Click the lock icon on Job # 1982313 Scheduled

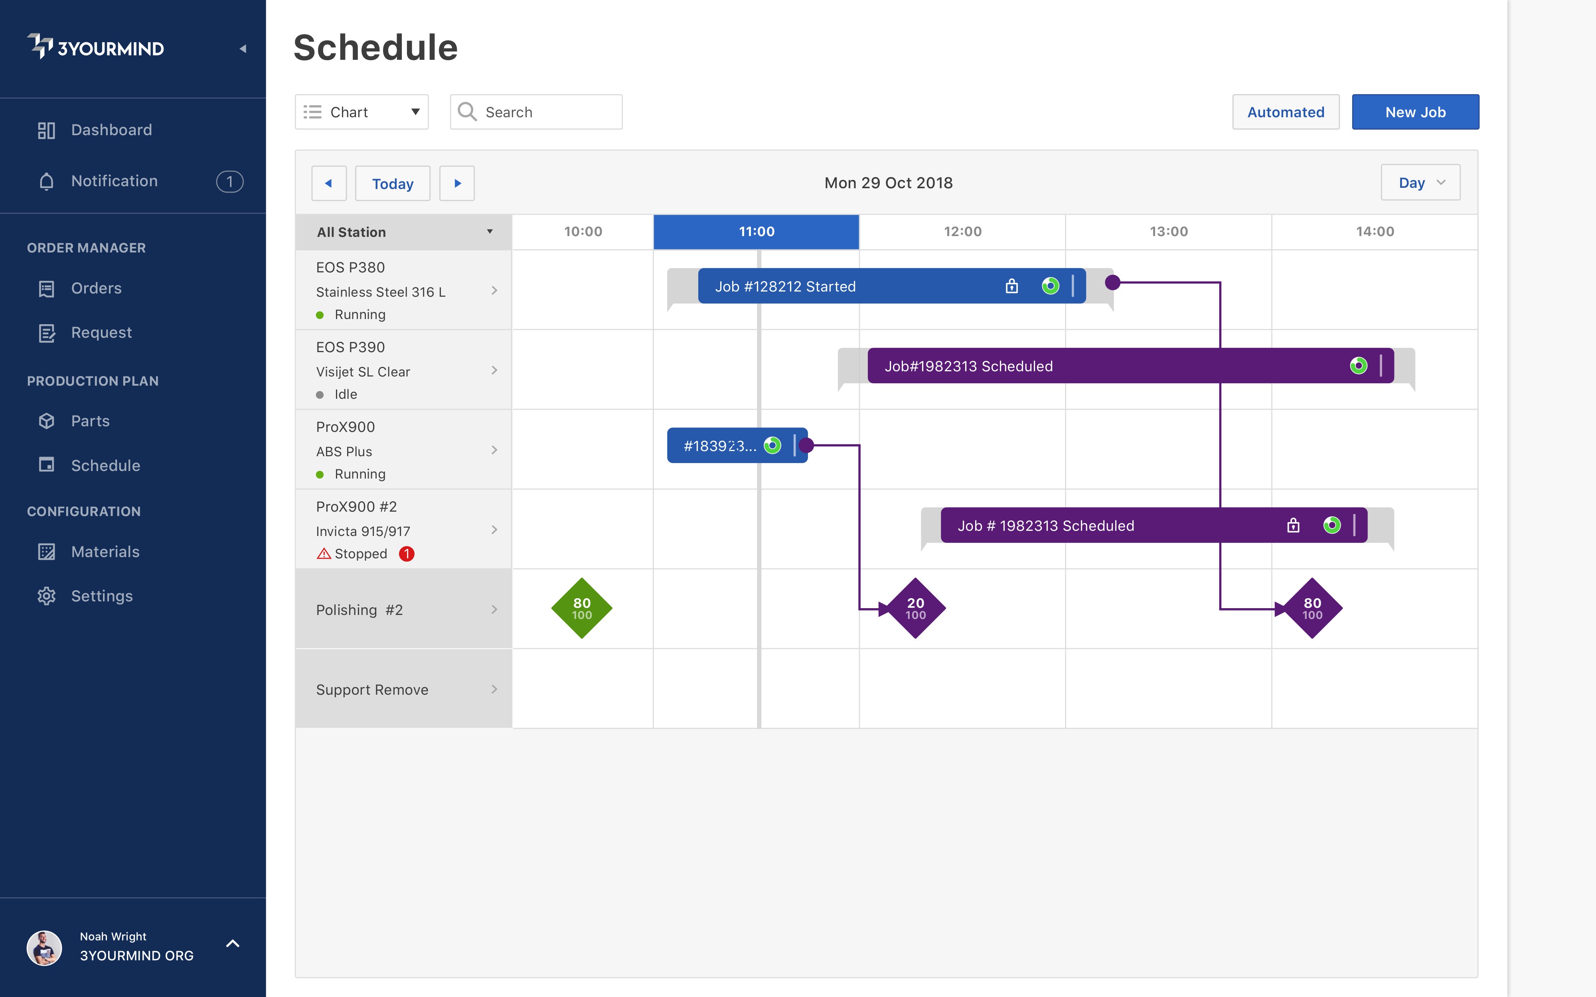point(1293,526)
